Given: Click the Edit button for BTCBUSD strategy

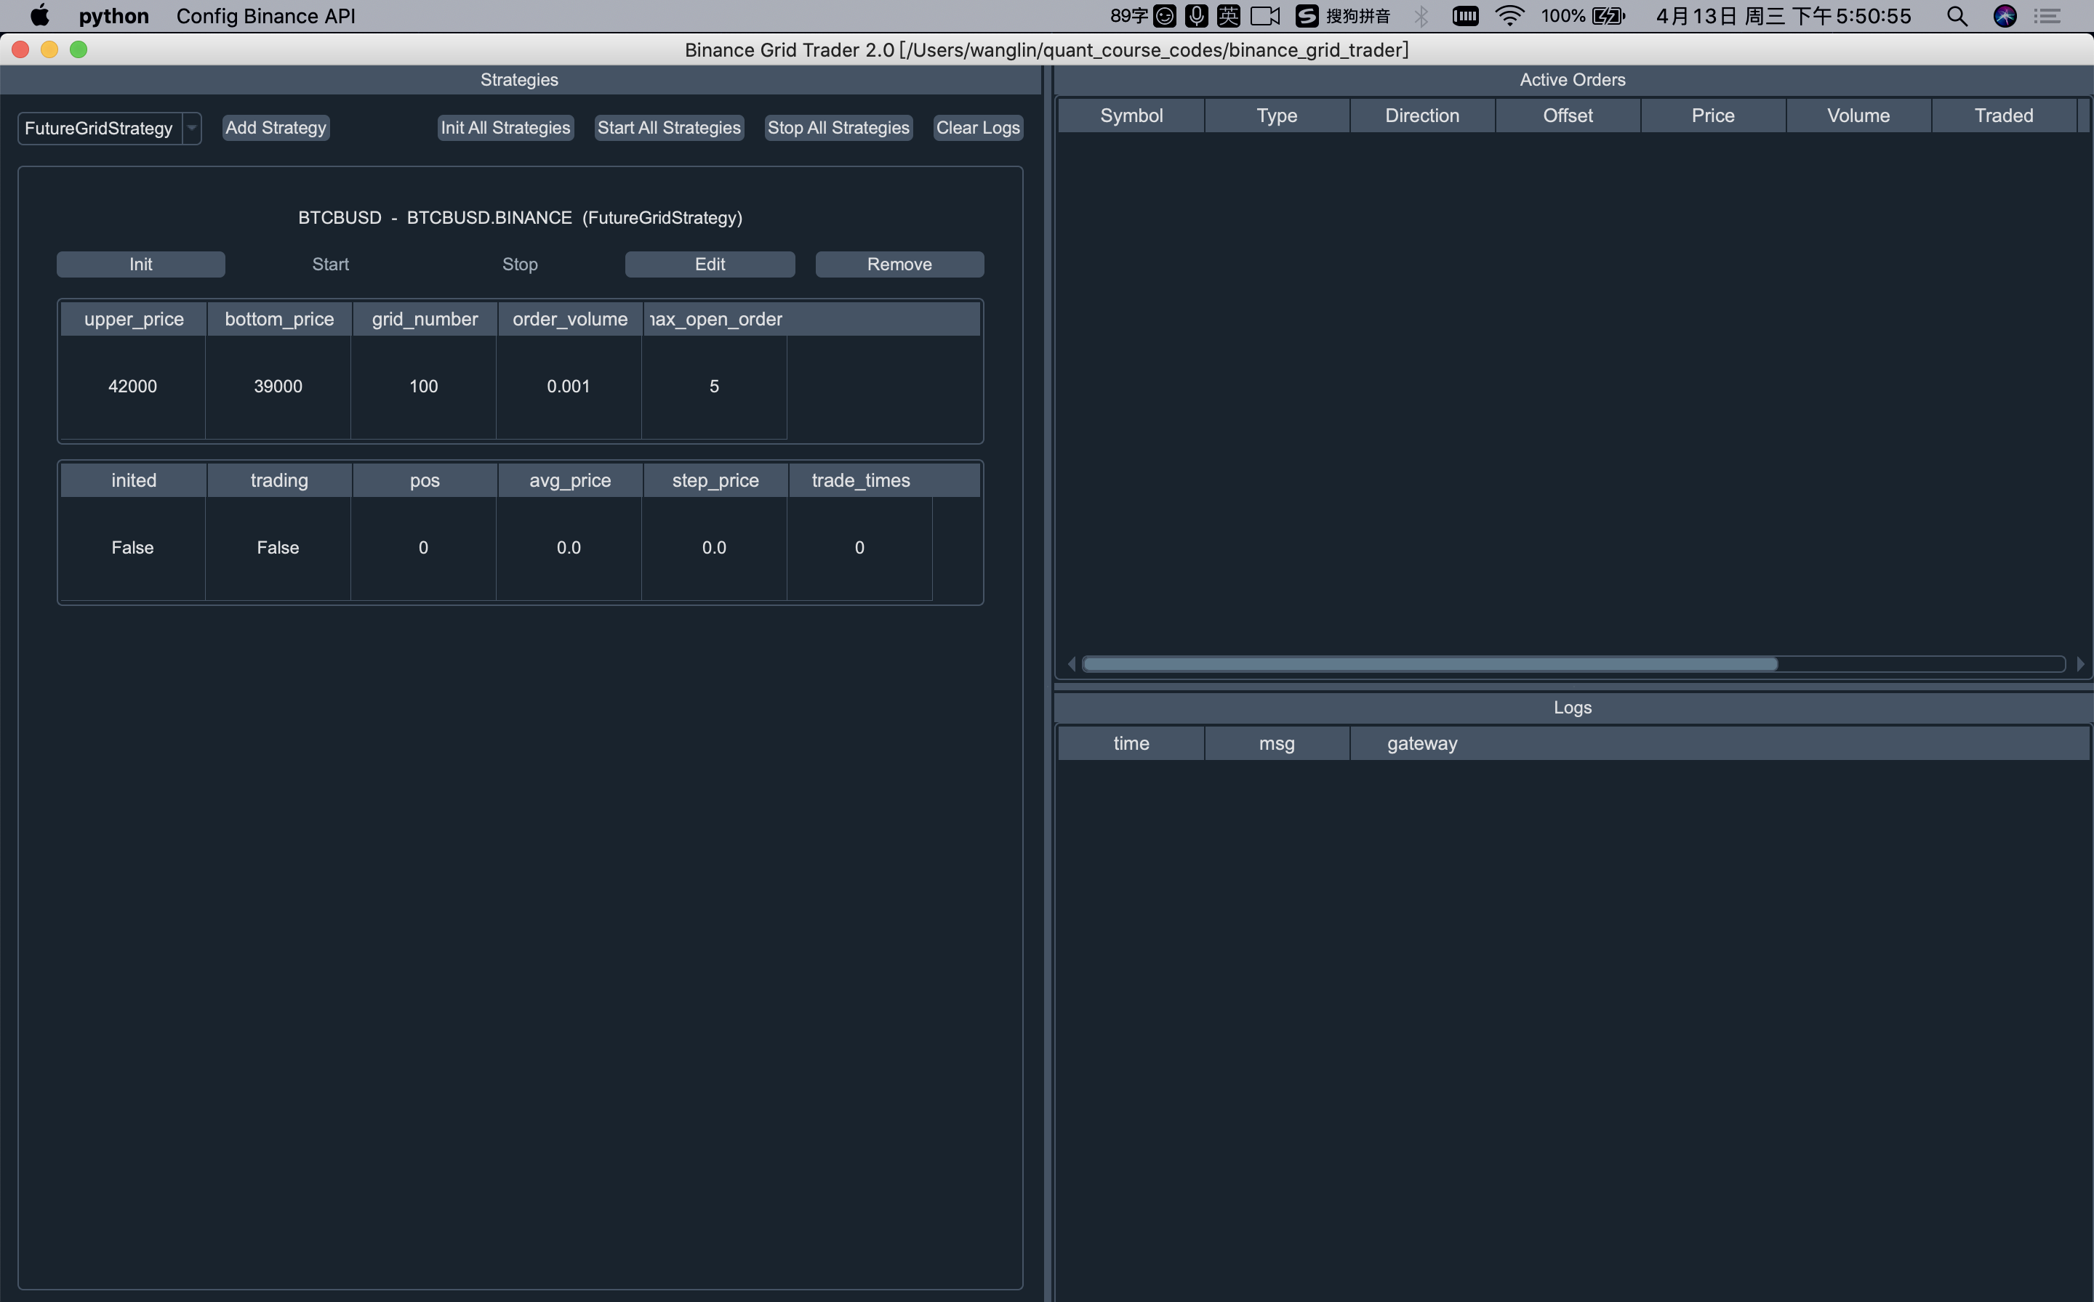Looking at the screenshot, I should point(708,262).
